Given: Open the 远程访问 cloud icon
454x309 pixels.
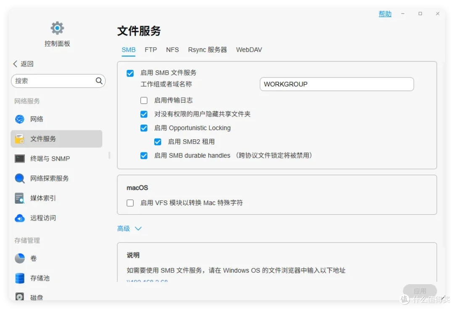Looking at the screenshot, I should (x=20, y=218).
